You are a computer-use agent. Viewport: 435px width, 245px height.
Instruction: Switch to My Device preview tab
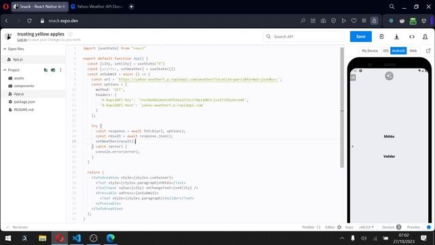tap(370, 50)
